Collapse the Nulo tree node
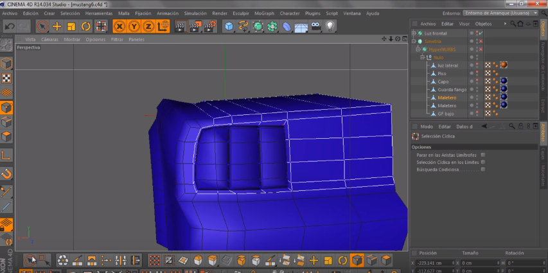548x273 pixels. [x=422, y=57]
